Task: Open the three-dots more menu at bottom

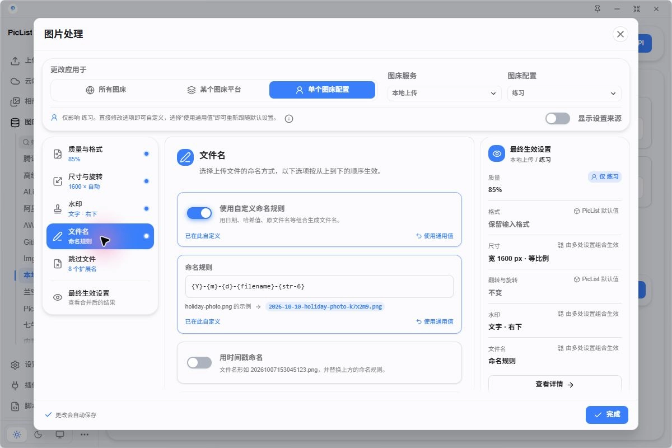Action: [x=84, y=434]
